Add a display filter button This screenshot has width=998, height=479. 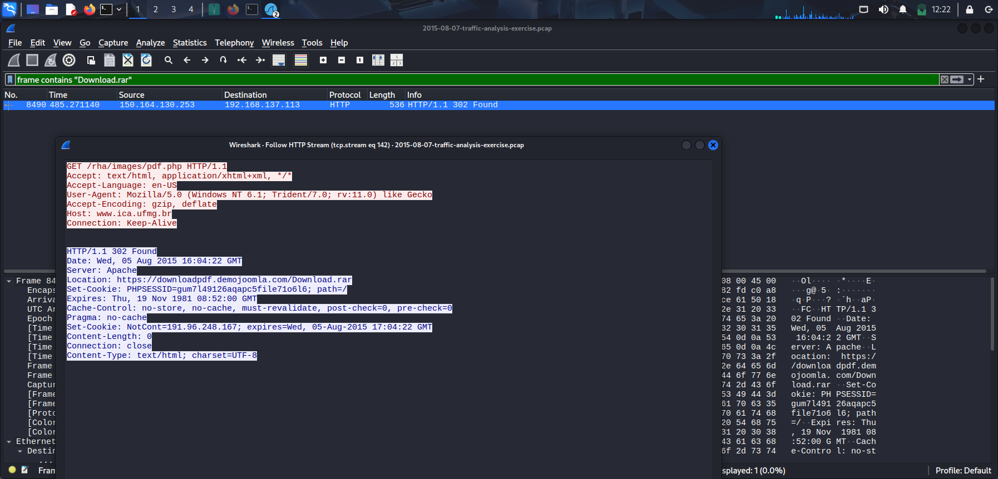pyautogui.click(x=981, y=79)
